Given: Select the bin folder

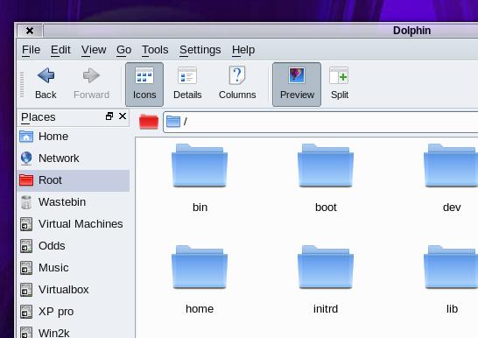Looking at the screenshot, I should coord(200,179).
